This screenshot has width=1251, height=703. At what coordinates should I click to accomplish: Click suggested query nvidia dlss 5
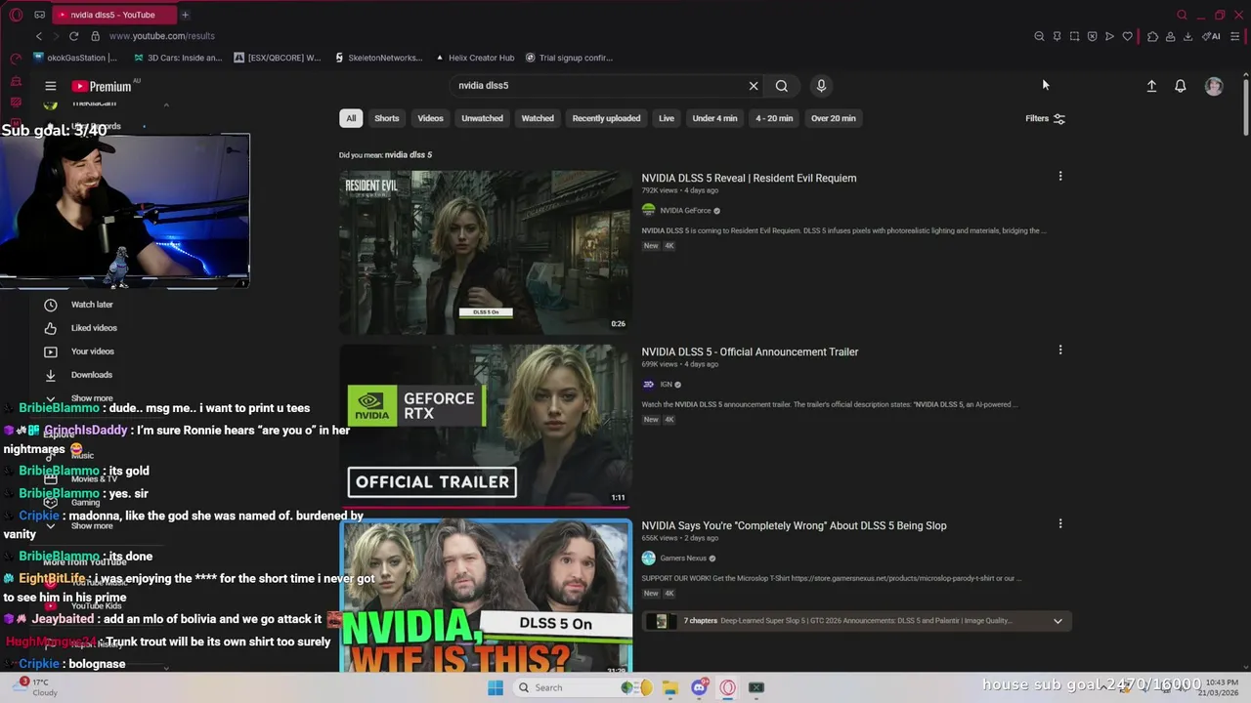(x=409, y=154)
